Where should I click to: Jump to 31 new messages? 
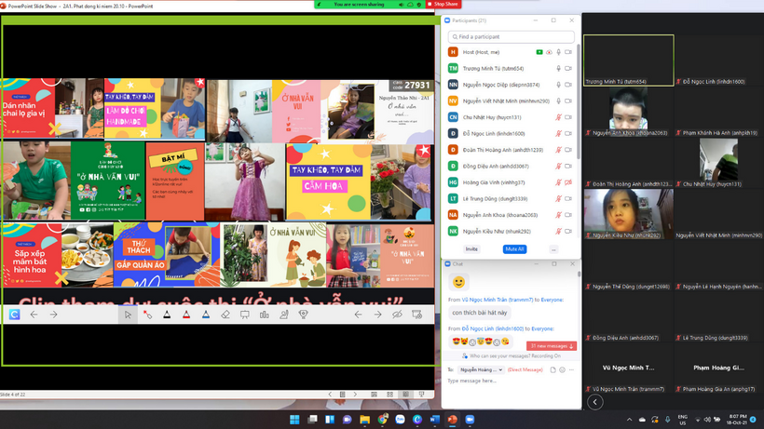pos(553,346)
